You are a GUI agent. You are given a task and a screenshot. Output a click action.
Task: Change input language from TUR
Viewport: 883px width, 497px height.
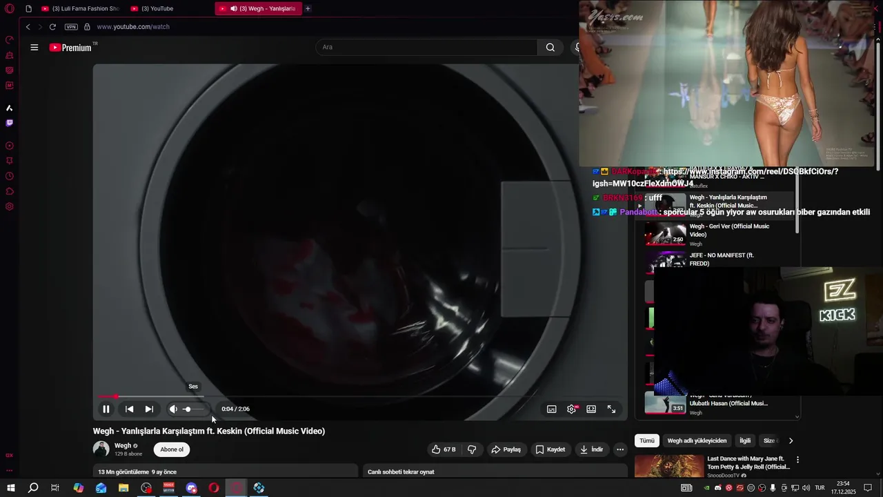point(820,488)
